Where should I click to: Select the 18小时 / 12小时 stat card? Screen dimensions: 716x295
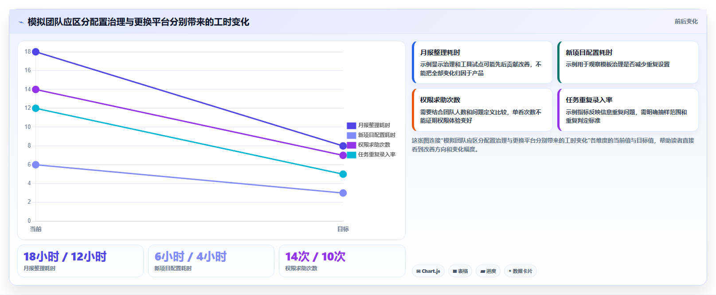80,261
